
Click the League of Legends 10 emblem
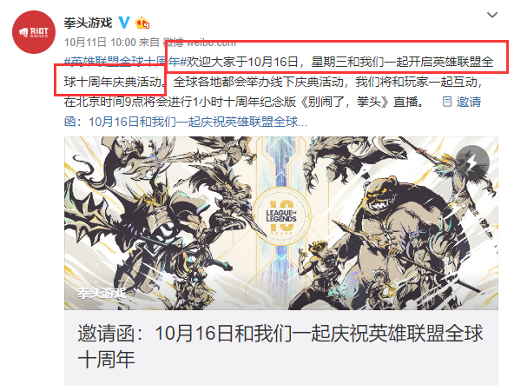tap(281, 216)
